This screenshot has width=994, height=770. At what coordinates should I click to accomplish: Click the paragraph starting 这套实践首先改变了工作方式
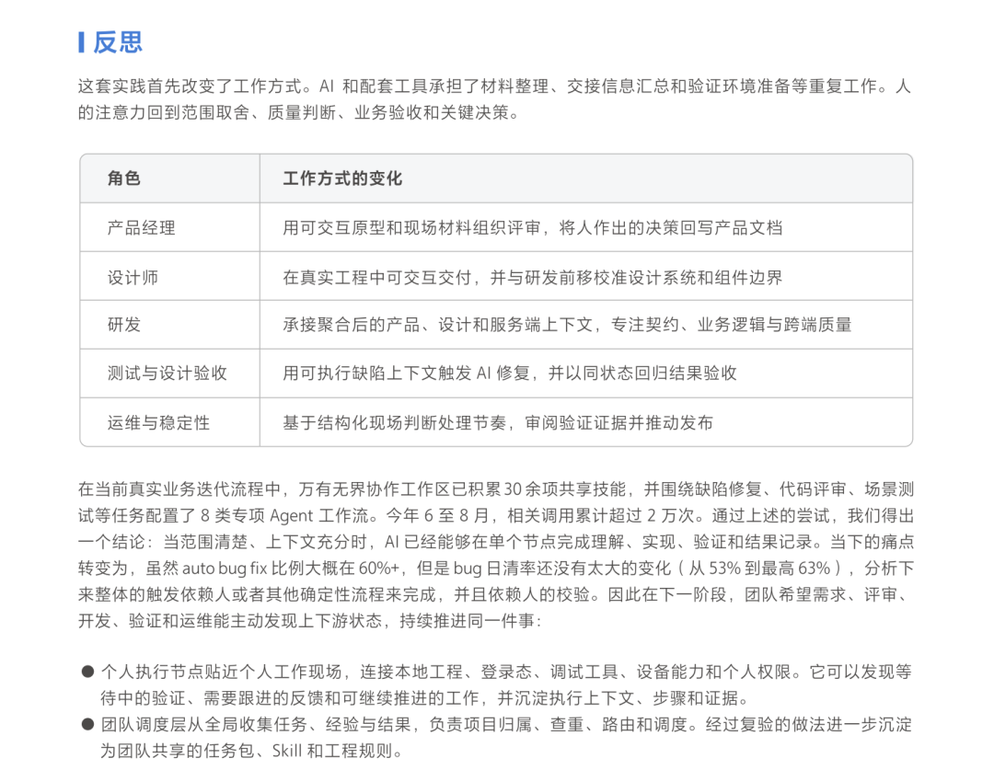click(x=494, y=99)
